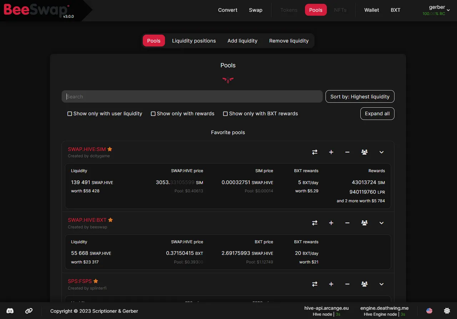Click the '940119760 LPR' rewards value
457x319 pixels.
click(x=367, y=192)
